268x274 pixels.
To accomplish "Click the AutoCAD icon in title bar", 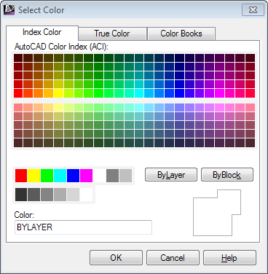I will pyautogui.click(x=9, y=10).
